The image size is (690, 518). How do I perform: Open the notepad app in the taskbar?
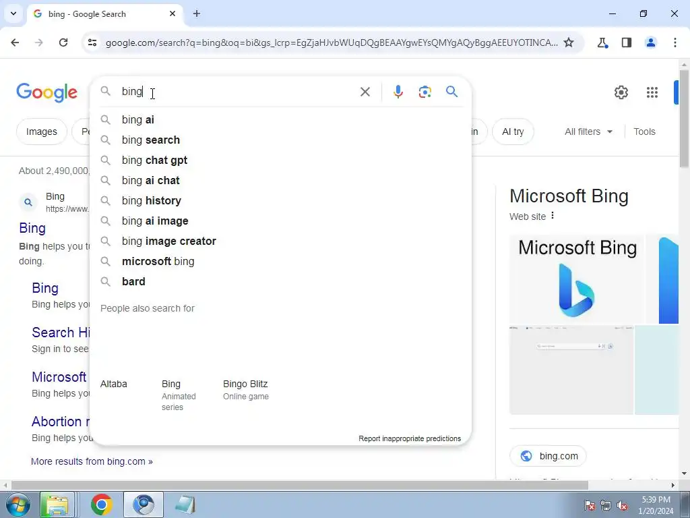[x=185, y=505]
